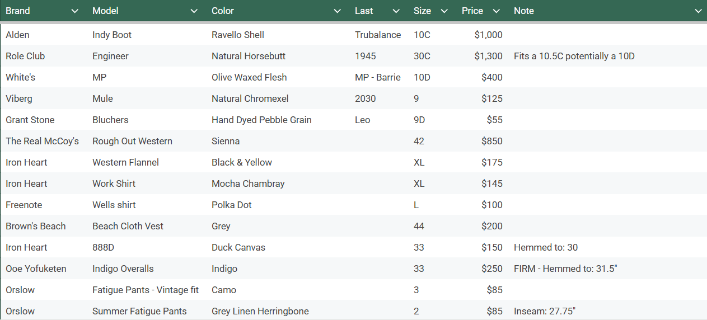Click the $1,000 price cell
The width and height of the screenshot is (707, 320).
tap(488, 35)
